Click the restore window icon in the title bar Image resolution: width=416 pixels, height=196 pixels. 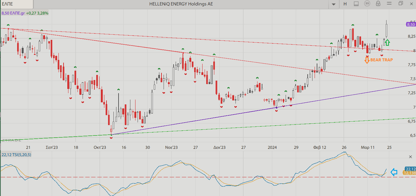401,3
